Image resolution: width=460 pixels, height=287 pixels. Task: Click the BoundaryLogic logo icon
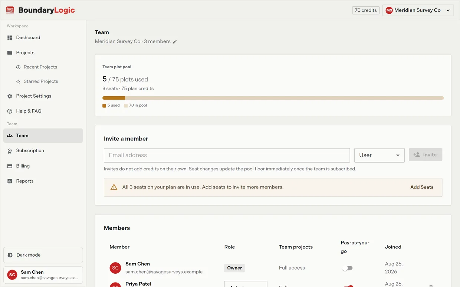coord(10,10)
